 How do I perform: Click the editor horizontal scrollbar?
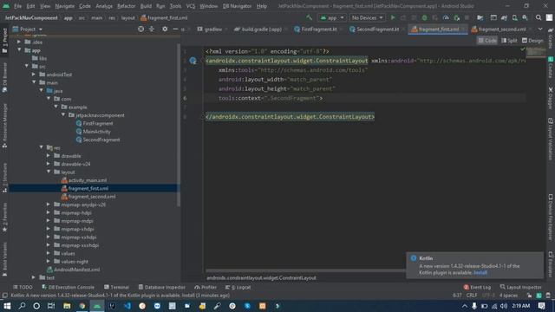(305, 270)
